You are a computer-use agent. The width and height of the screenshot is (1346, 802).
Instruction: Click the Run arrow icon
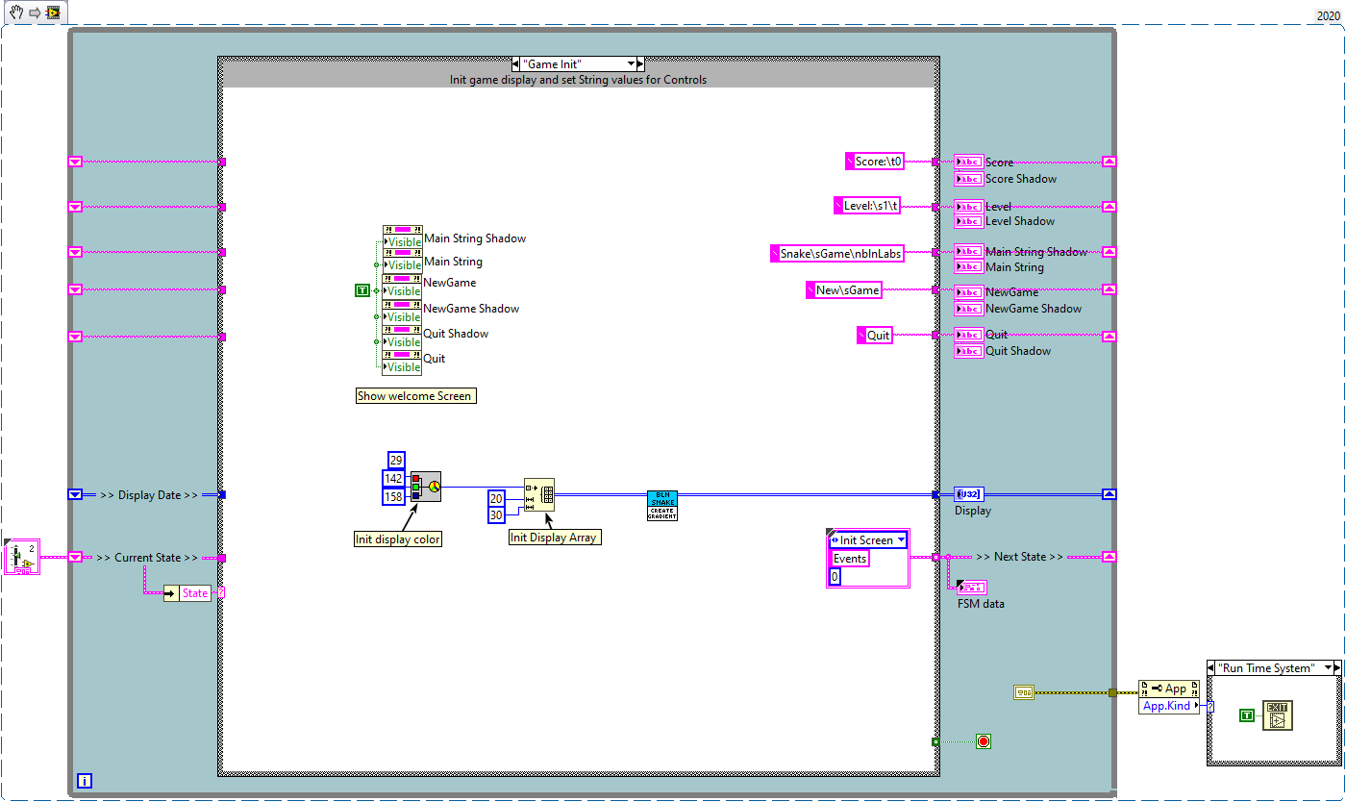tap(35, 13)
